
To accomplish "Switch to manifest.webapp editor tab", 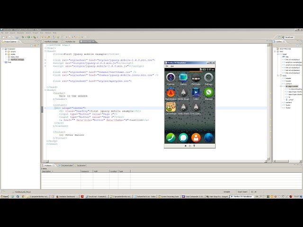I will tap(51, 42).
